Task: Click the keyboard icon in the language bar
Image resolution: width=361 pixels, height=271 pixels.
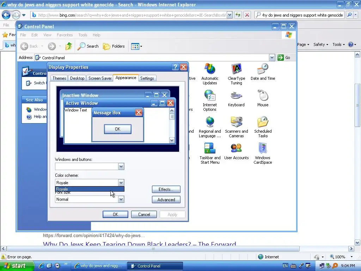Action: (x=293, y=266)
